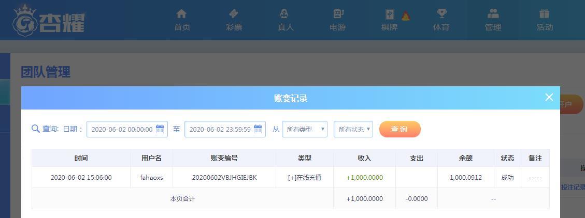
Task: Click the 支出 column header
Action: 417,158
